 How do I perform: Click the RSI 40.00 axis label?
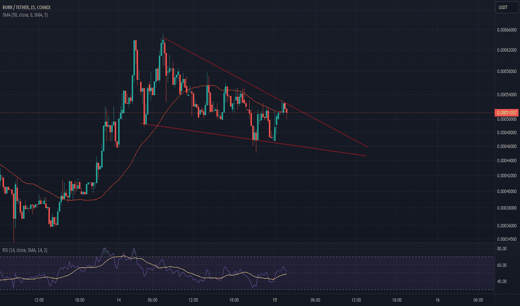502,282
